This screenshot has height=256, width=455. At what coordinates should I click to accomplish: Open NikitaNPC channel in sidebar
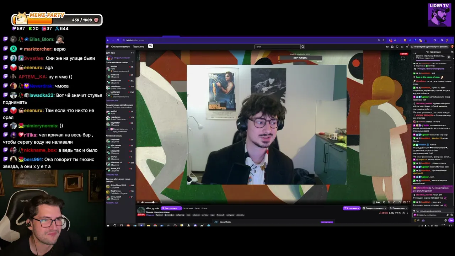120,152
